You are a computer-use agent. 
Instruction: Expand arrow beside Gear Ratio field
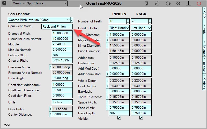click(50, 109)
